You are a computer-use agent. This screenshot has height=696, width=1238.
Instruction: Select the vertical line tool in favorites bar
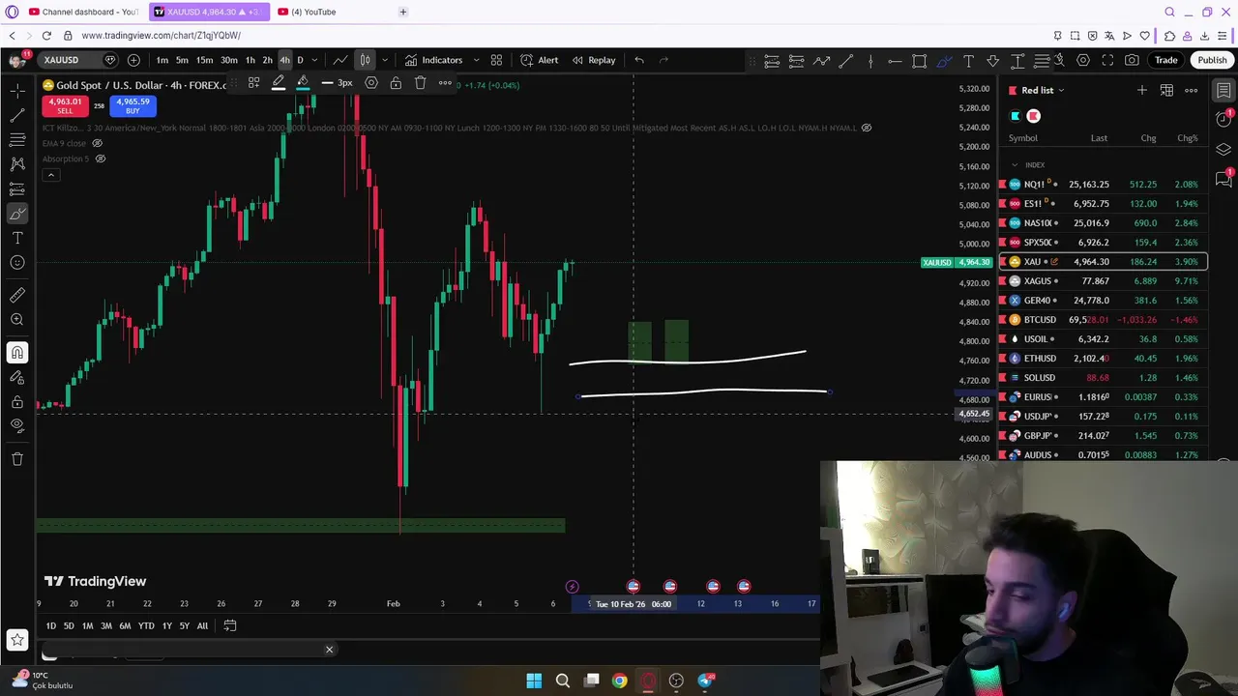[870, 61]
